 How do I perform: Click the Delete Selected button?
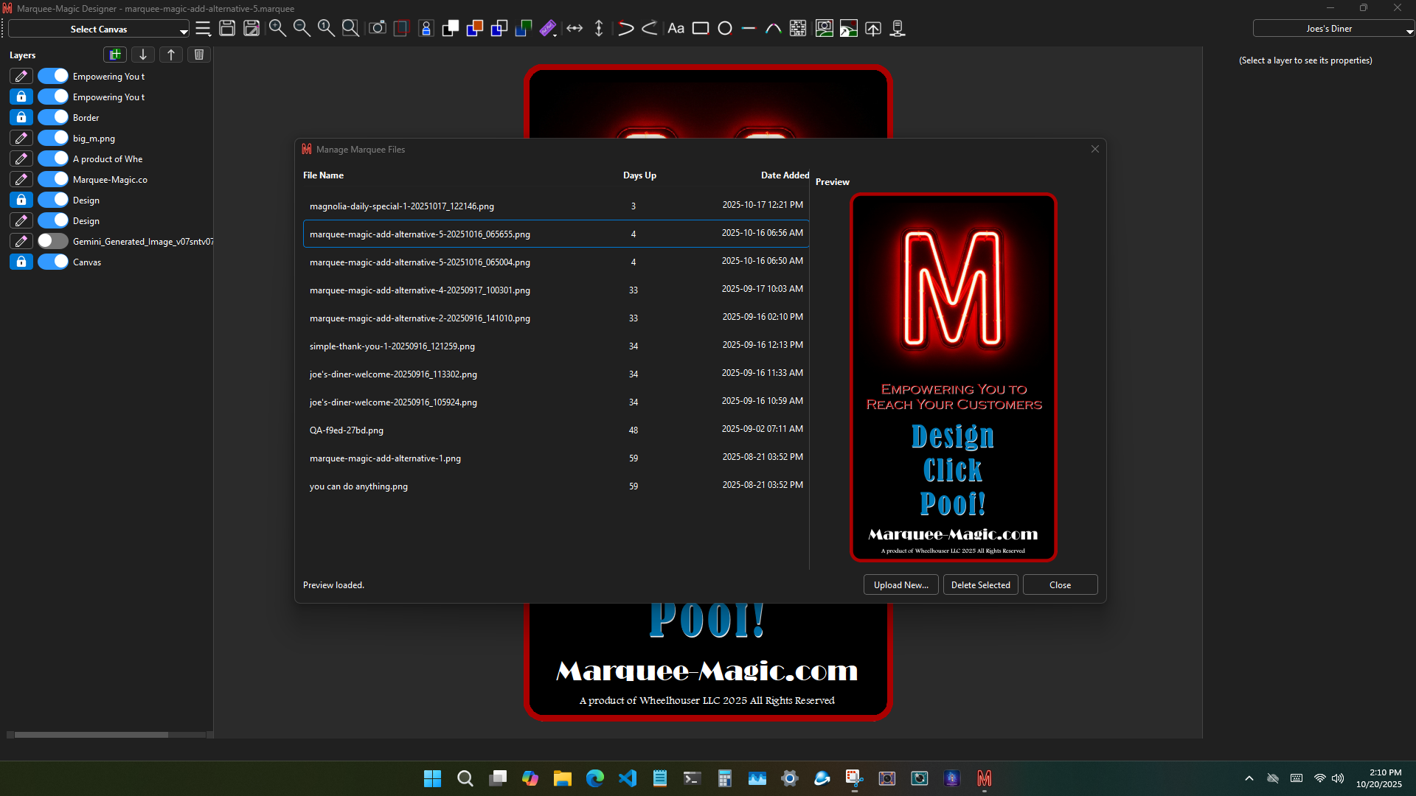coord(980,584)
